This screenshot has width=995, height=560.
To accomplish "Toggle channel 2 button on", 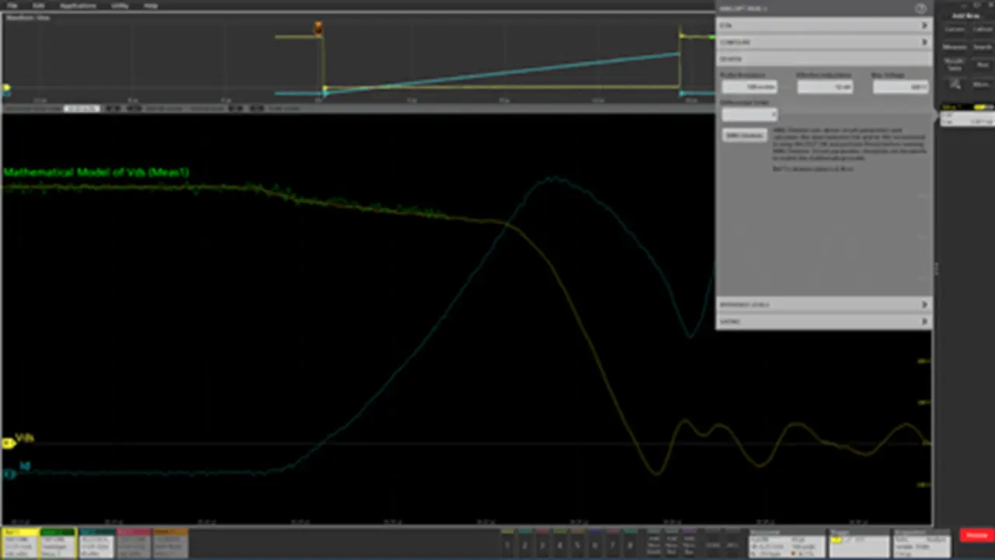I will pos(525,545).
